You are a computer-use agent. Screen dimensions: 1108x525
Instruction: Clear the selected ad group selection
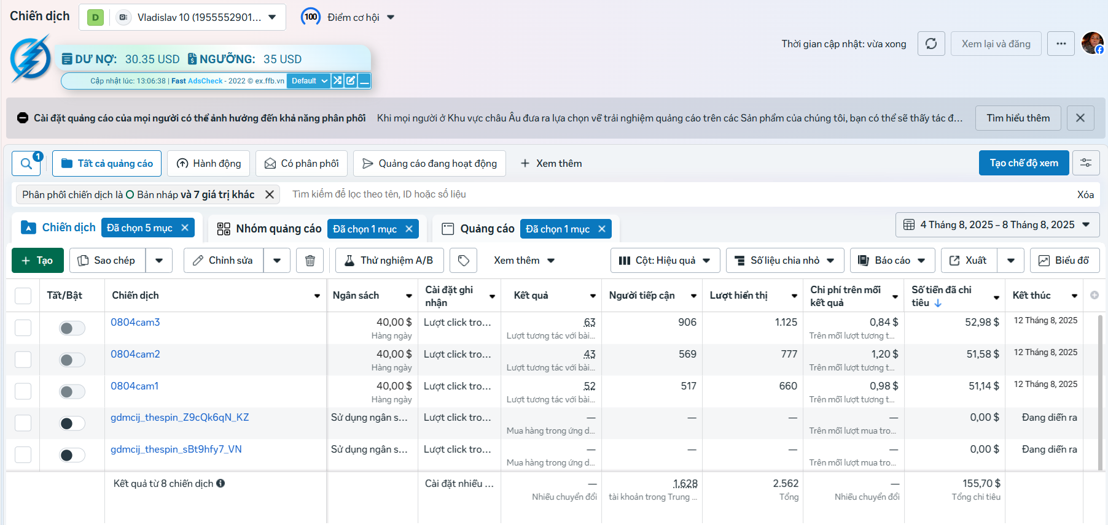[x=409, y=229]
